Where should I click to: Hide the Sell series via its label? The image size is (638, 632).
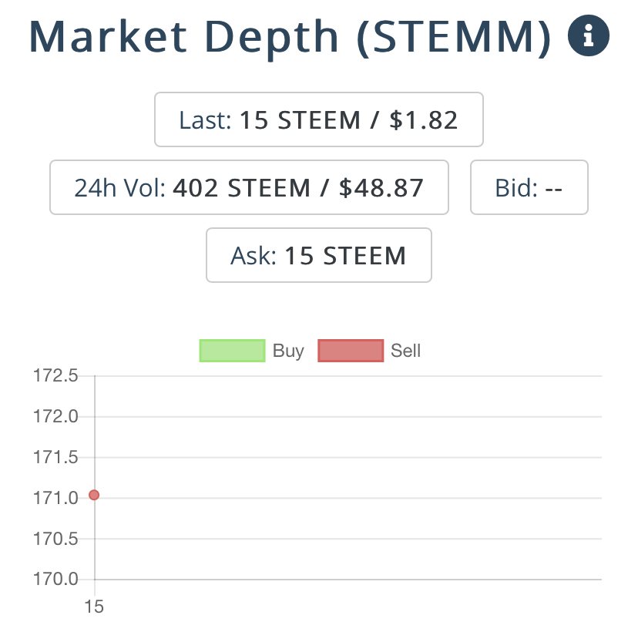coord(405,351)
